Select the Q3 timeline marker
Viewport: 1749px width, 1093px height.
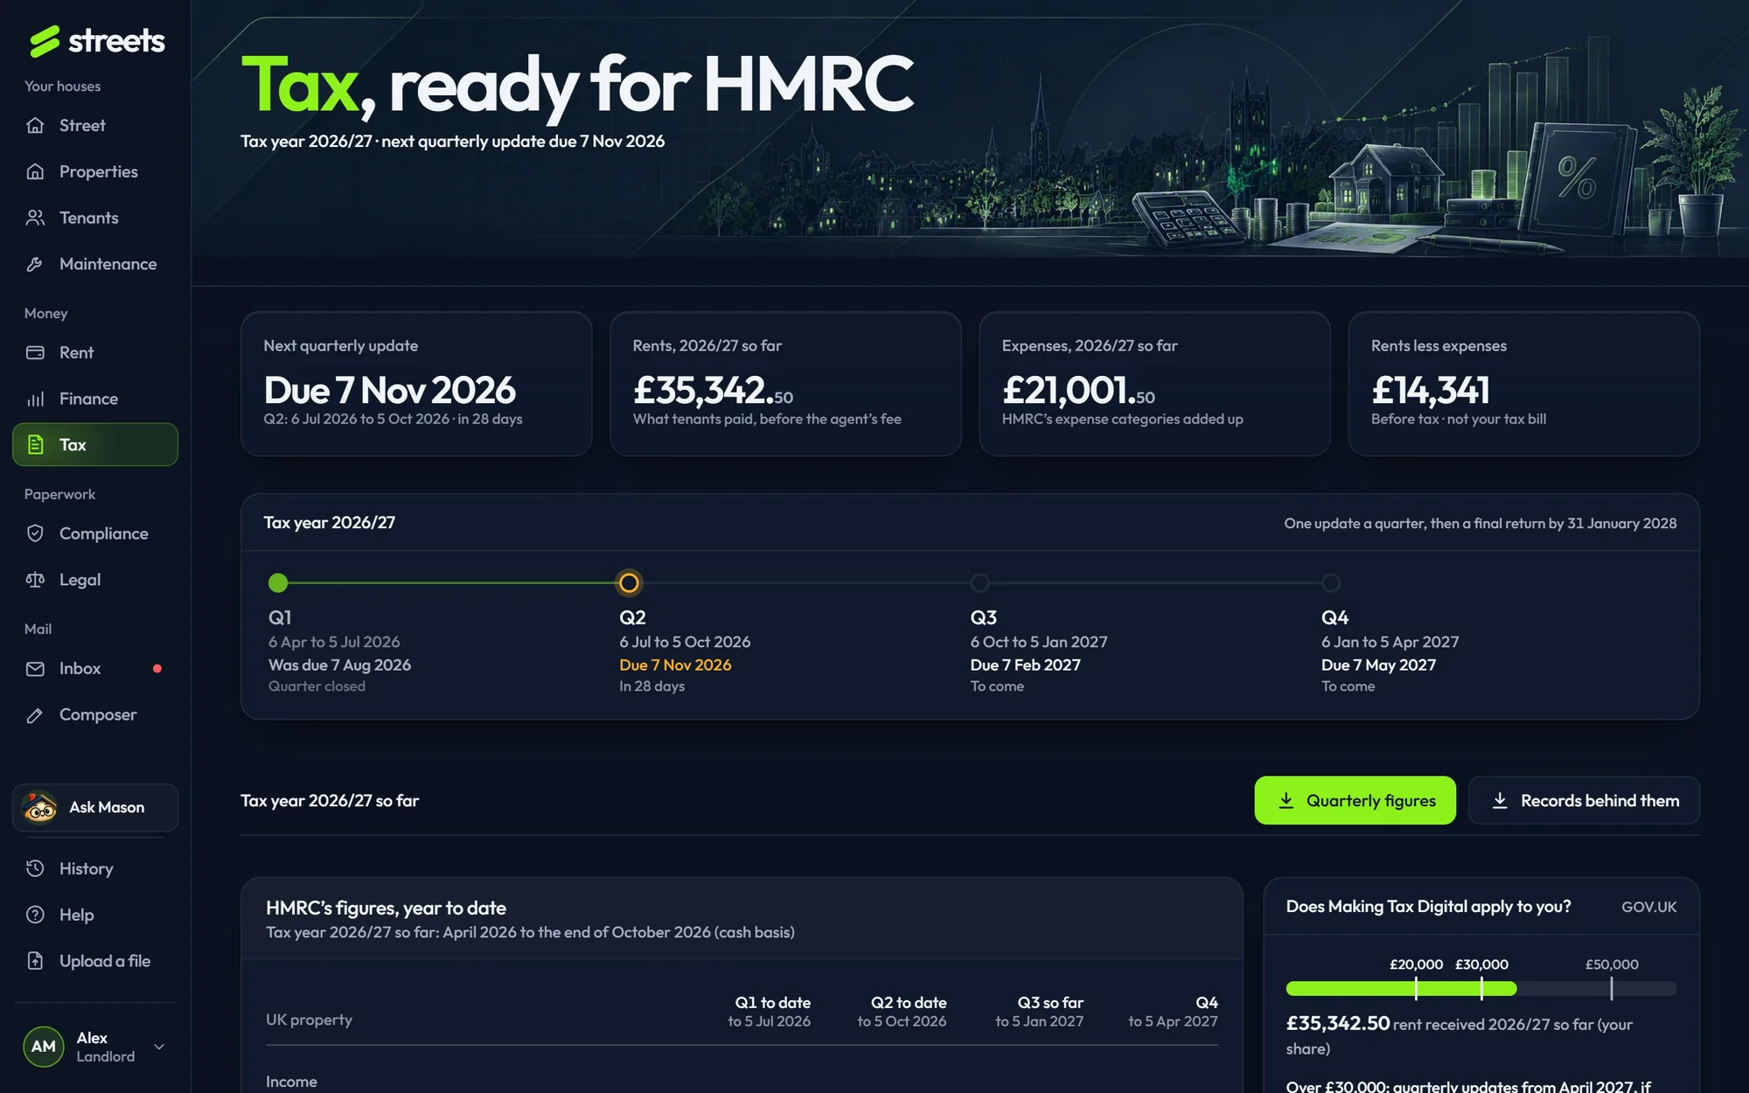click(979, 582)
